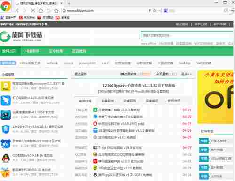Click into the site search box

pyautogui.click(x=187, y=35)
